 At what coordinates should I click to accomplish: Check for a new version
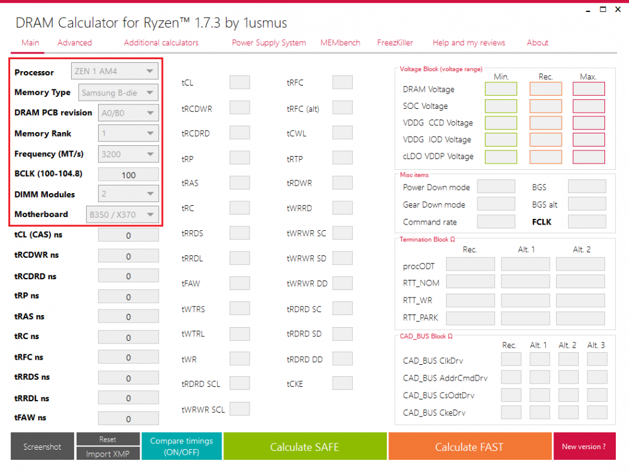pos(585,446)
